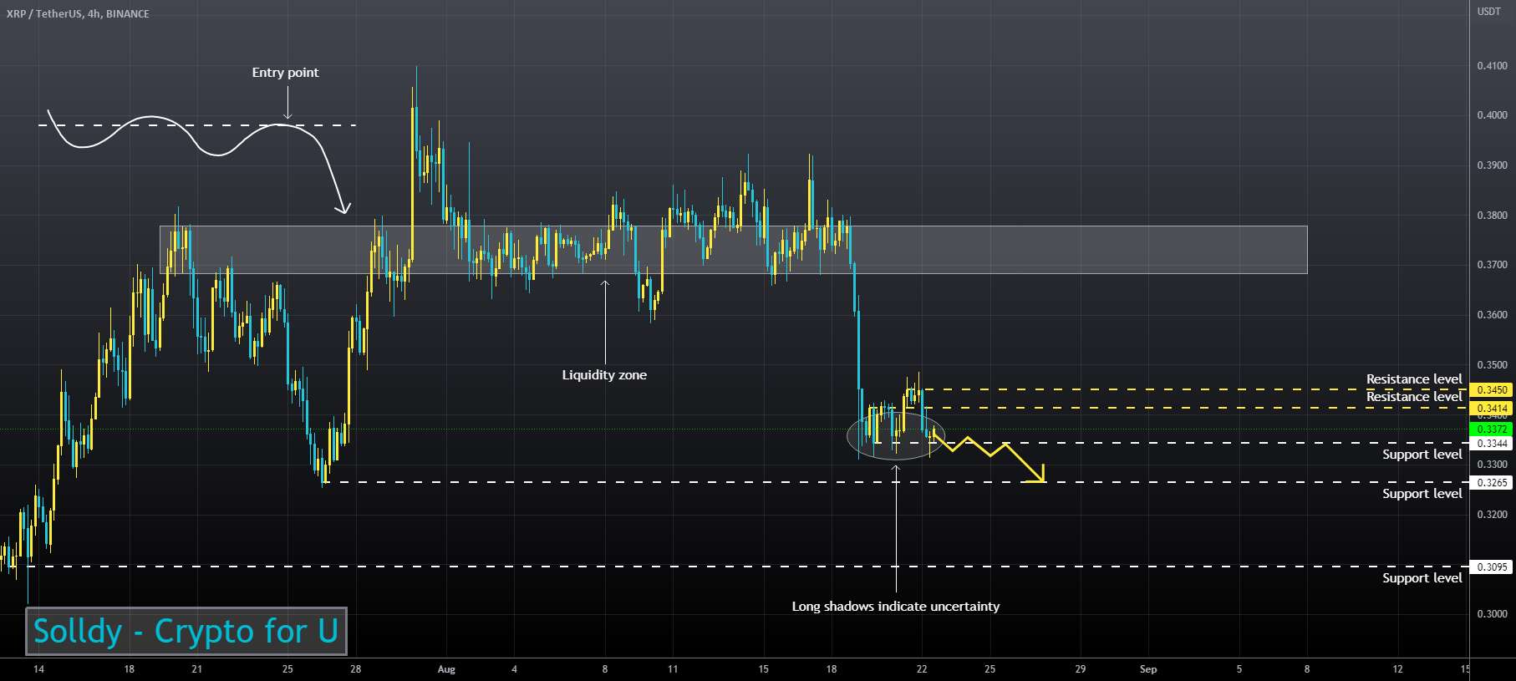This screenshot has width=1516, height=681.
Task: Click the 0.3700 price axis label
Action: coord(1492,265)
